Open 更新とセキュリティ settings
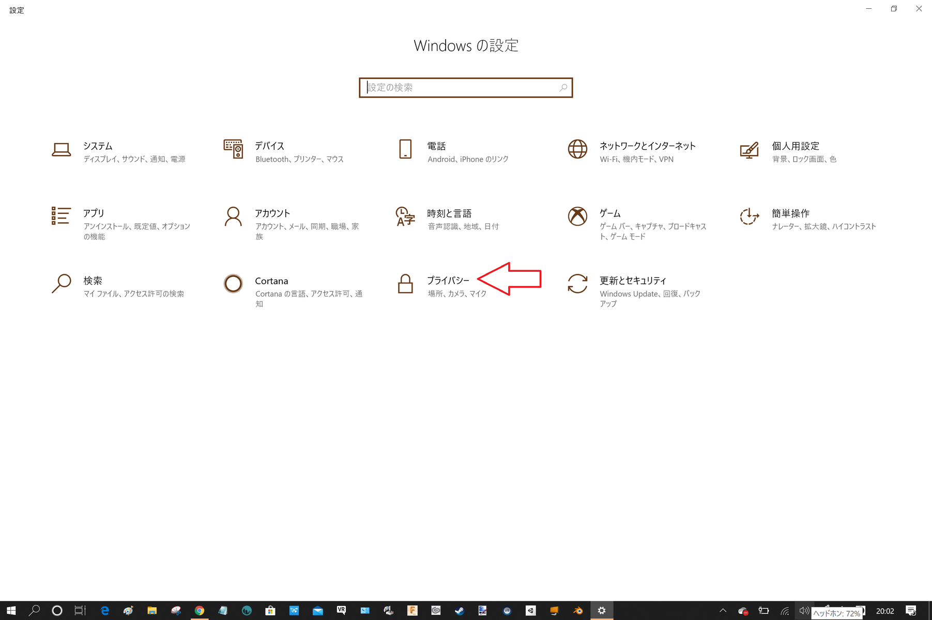This screenshot has height=620, width=932. pos(634,291)
